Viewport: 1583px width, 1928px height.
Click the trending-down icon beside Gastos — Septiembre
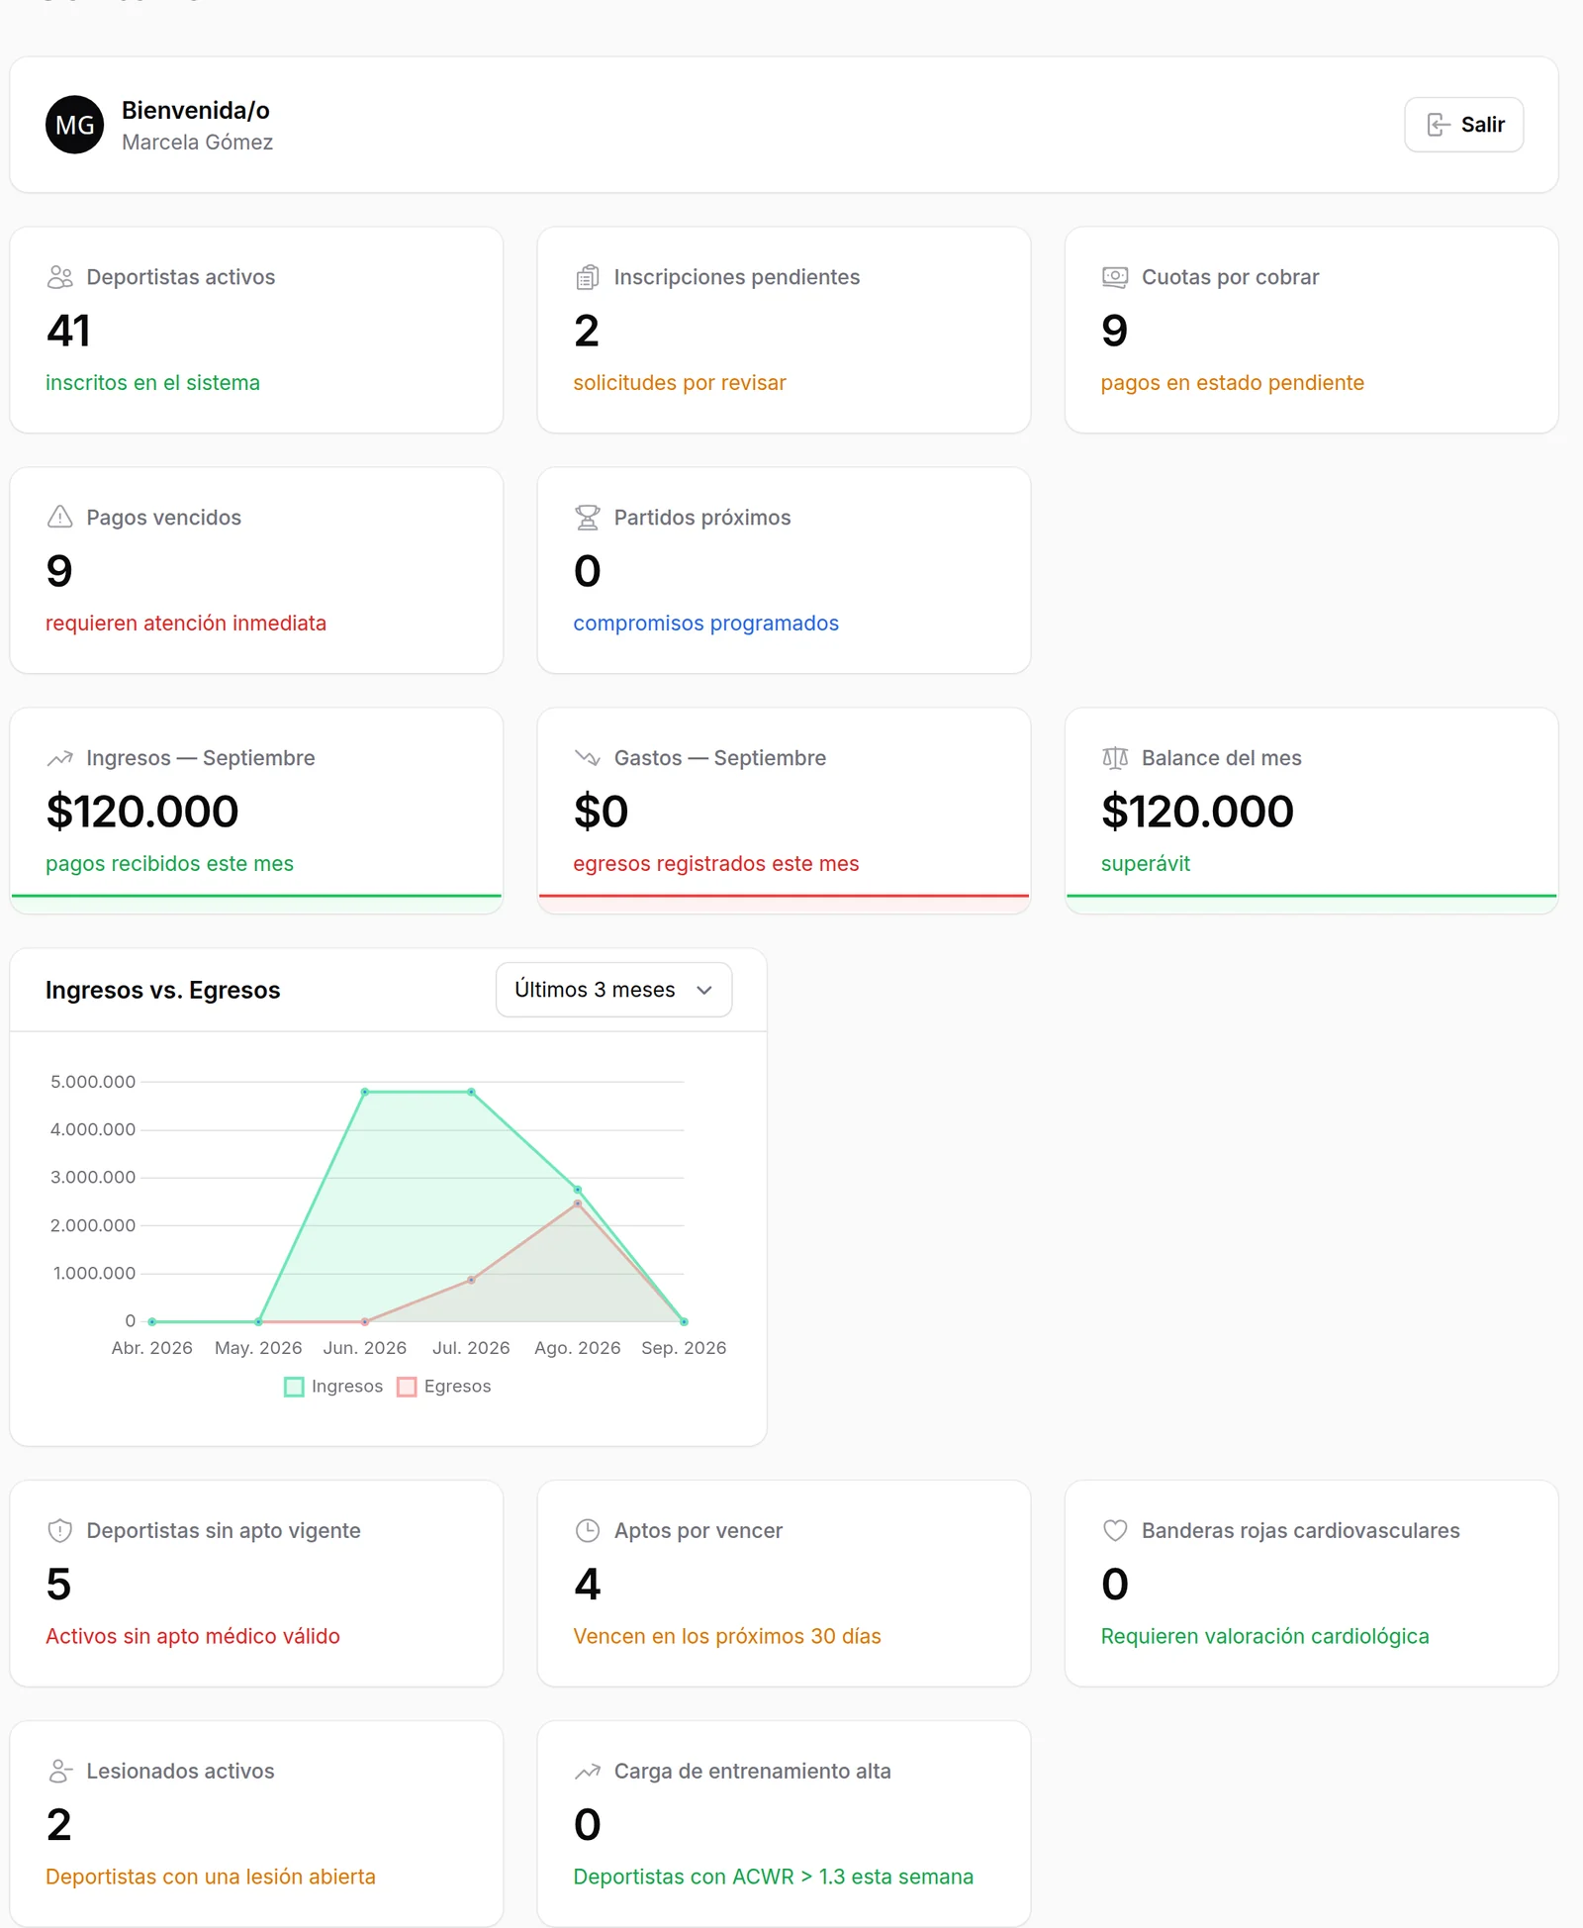[587, 758]
